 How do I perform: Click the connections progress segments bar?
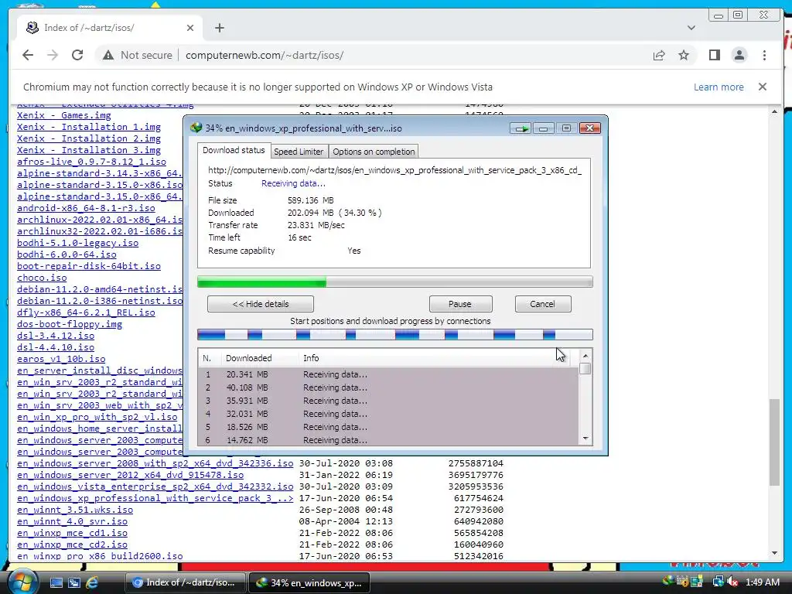tap(395, 334)
